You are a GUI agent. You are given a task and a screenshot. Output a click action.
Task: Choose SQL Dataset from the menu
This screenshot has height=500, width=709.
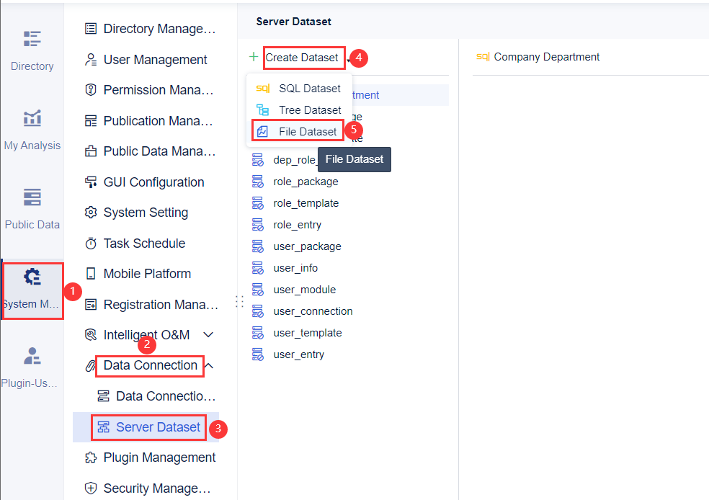(x=310, y=89)
